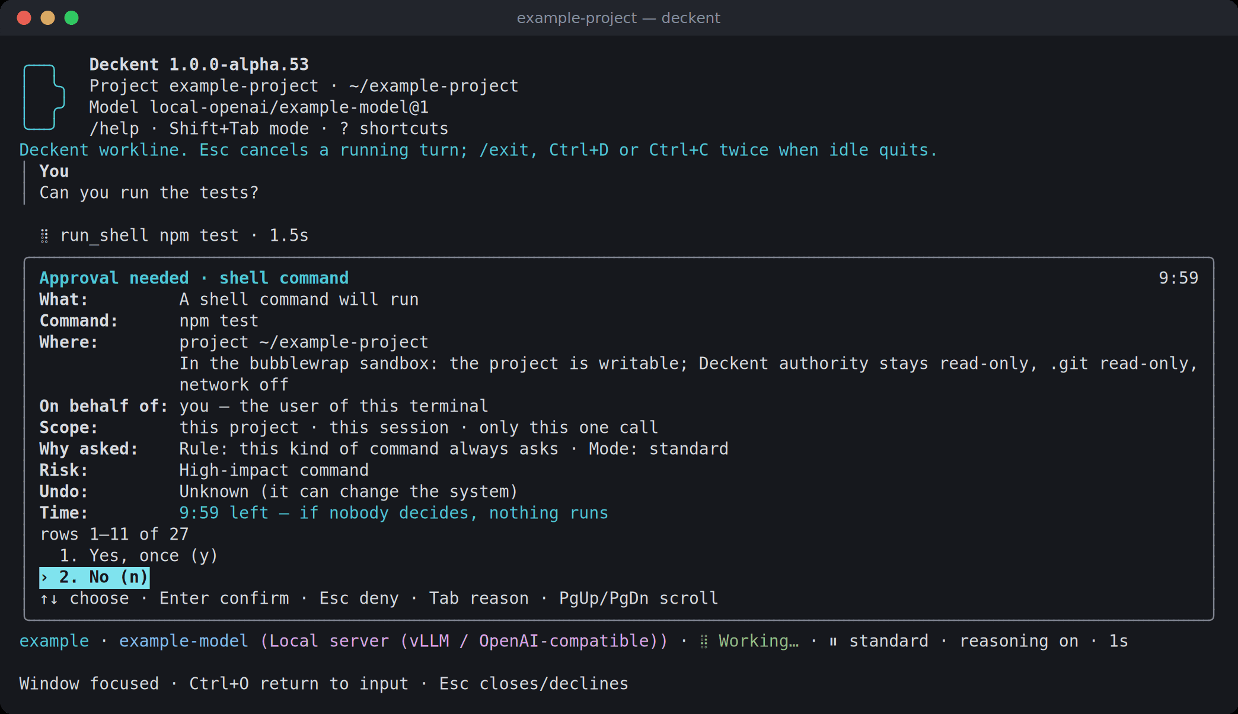Click the Scope: this project row
This screenshot has width=1238, height=714.
pos(349,428)
